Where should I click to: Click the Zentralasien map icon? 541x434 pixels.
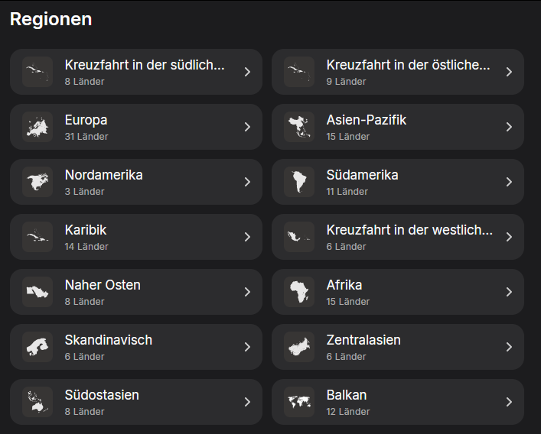pyautogui.click(x=299, y=347)
